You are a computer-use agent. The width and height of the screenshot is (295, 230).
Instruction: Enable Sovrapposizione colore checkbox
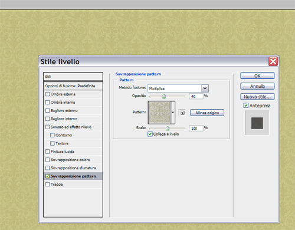click(x=47, y=160)
